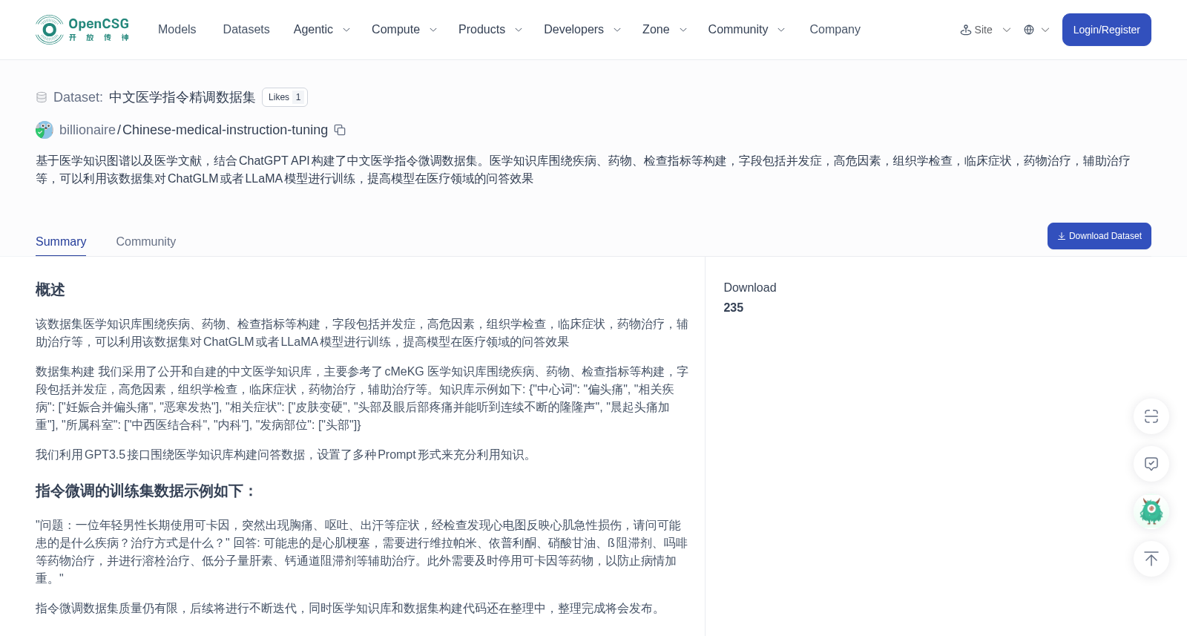Viewport: 1187px width, 636px height.
Task: Open the scan QR code floating button
Action: tap(1151, 416)
